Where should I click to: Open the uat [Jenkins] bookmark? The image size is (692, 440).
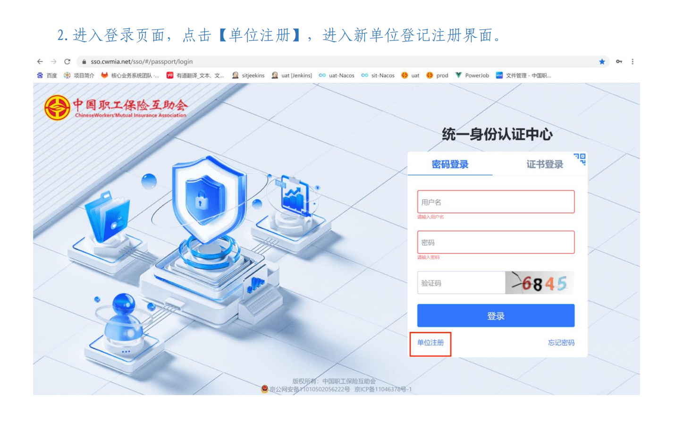point(292,76)
